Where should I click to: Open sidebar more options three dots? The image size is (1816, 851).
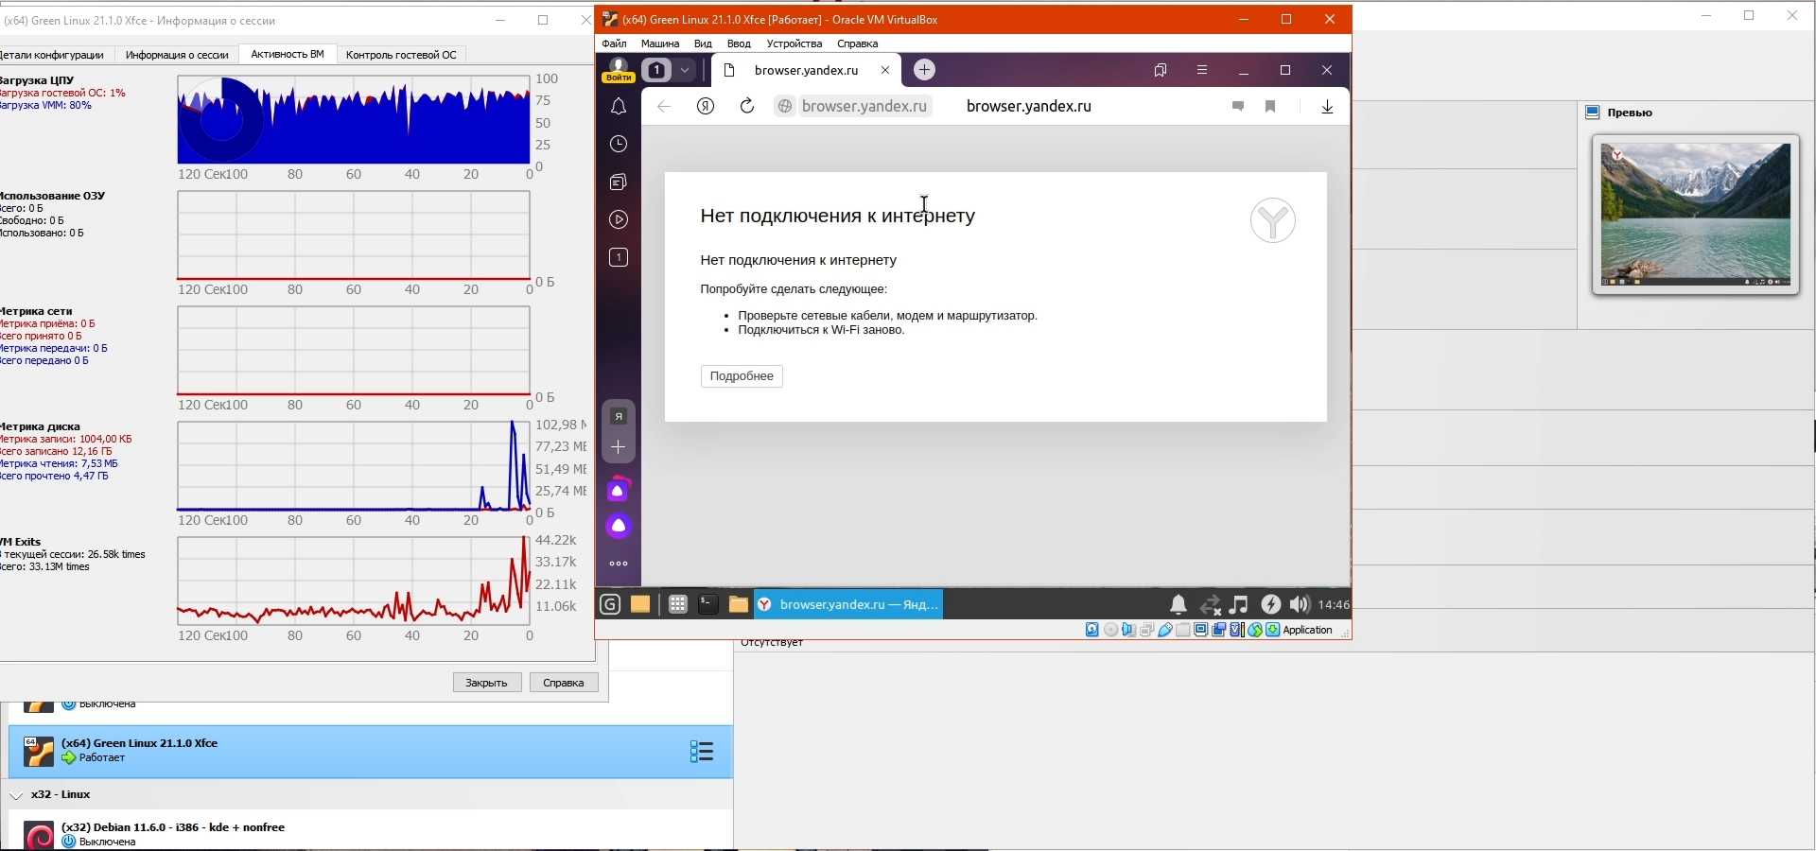coord(619,564)
